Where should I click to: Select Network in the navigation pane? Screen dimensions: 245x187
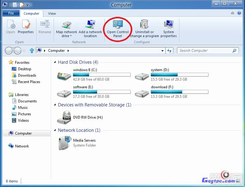coord(22,146)
